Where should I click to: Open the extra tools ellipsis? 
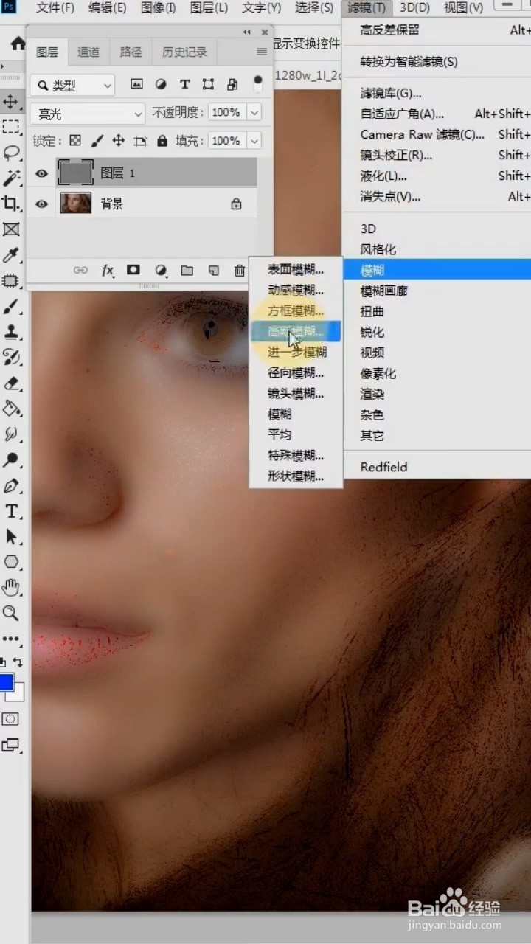(10, 639)
